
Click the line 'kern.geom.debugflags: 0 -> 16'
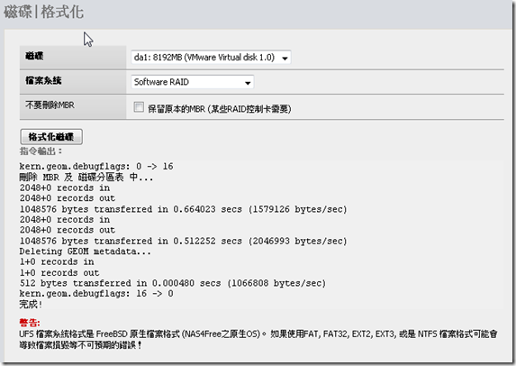(x=96, y=167)
